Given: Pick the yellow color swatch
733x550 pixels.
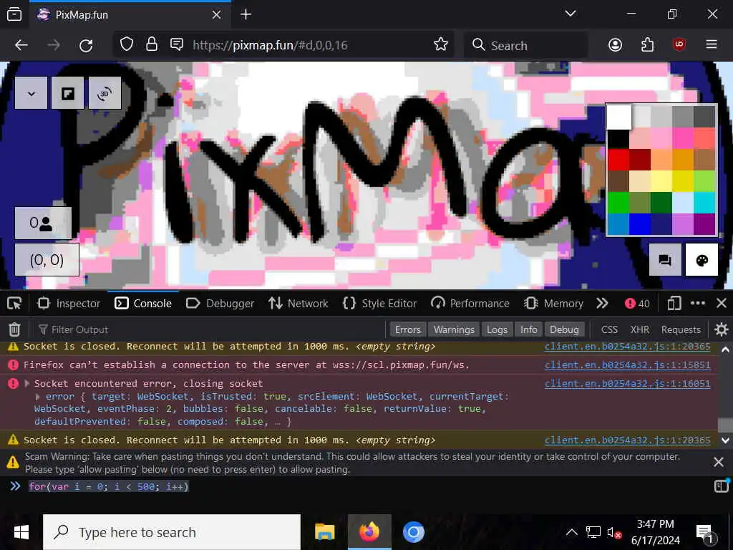Looking at the screenshot, I should click(x=683, y=181).
